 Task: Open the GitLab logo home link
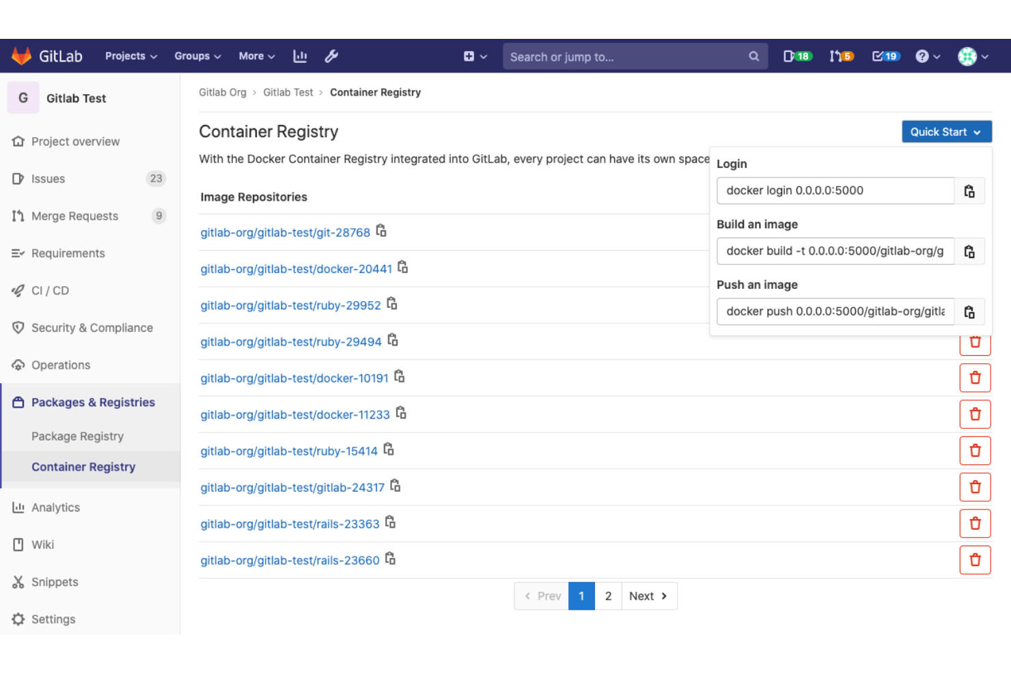click(47, 56)
